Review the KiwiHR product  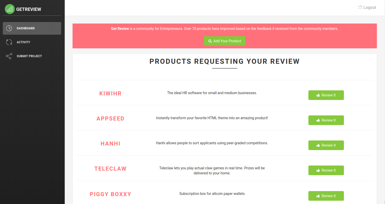pyautogui.click(x=326, y=95)
